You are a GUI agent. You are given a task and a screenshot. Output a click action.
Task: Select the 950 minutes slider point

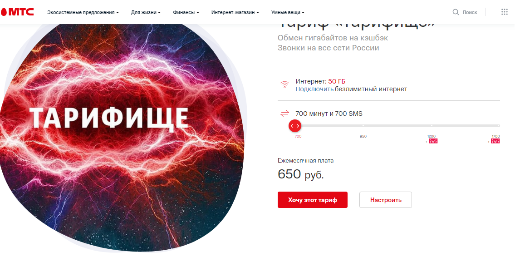click(363, 125)
